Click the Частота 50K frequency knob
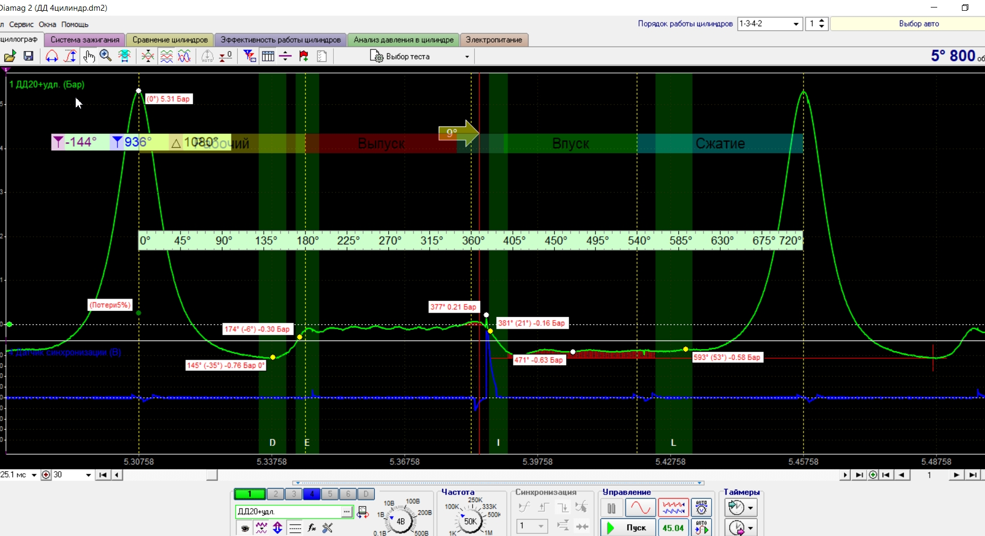This screenshot has width=985, height=536. pyautogui.click(x=470, y=521)
